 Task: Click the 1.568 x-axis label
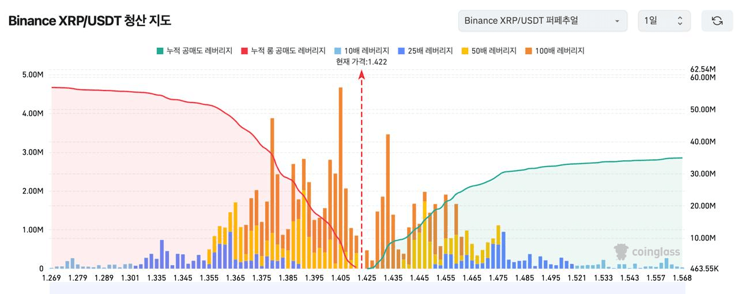click(x=681, y=278)
